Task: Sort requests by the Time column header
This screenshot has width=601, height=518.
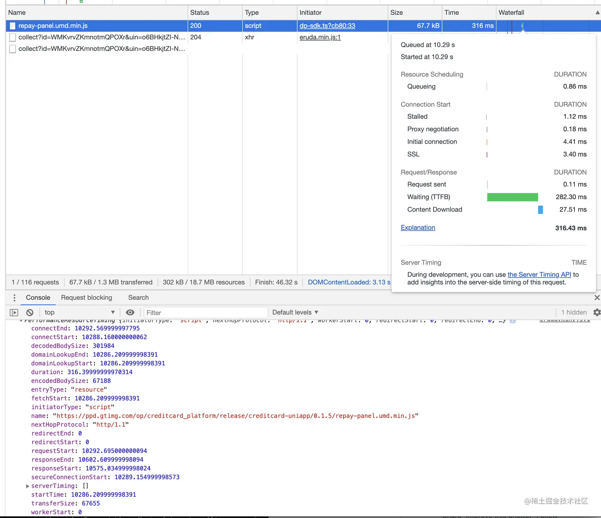Action: pyautogui.click(x=469, y=13)
